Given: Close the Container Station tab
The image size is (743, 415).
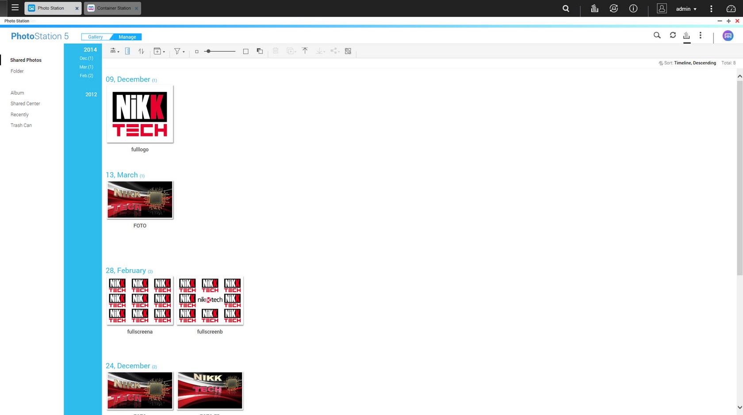Looking at the screenshot, I should click(x=136, y=8).
